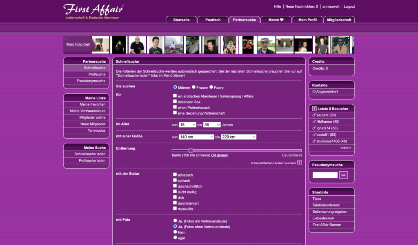Choose the egal photo radio option
The width and height of the screenshot is (418, 245).
point(175,238)
